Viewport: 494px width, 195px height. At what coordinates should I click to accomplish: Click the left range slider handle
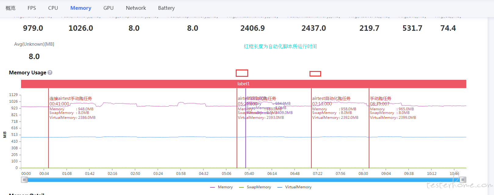[x=24, y=180]
